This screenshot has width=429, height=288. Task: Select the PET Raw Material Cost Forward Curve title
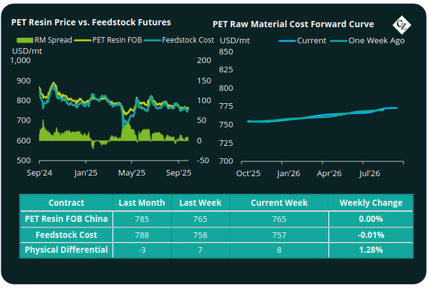tap(293, 25)
